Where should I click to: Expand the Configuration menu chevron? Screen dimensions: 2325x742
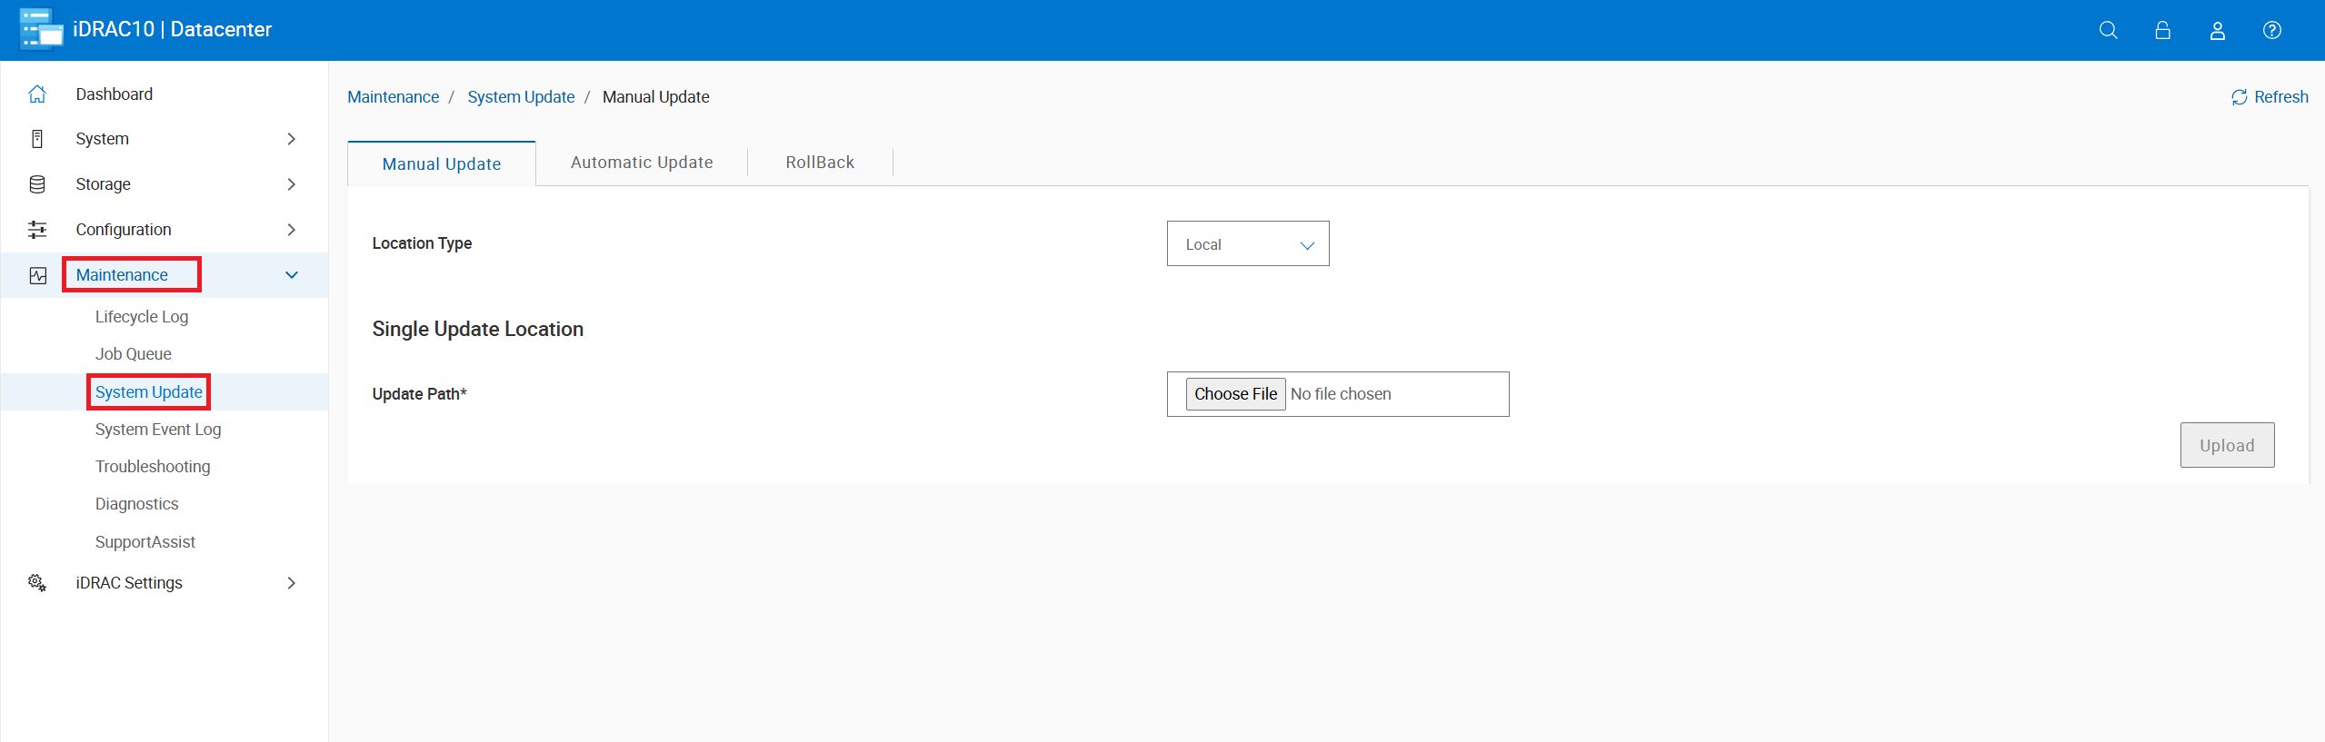pyautogui.click(x=291, y=230)
